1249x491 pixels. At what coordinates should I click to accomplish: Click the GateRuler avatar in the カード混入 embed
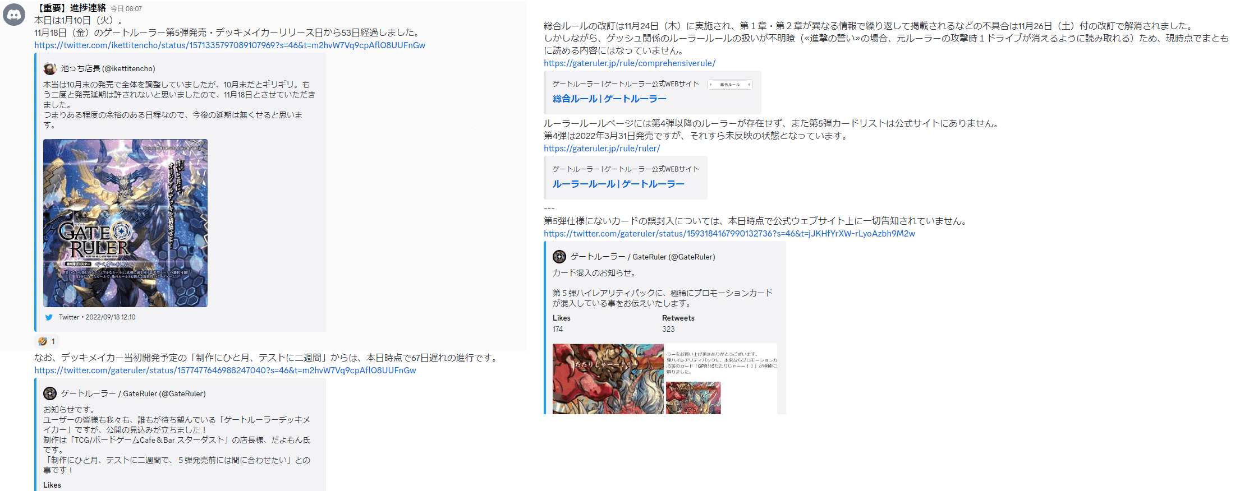[x=559, y=257]
